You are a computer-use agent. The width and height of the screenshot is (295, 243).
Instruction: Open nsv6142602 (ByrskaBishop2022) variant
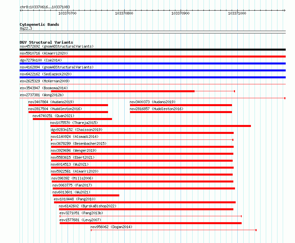pos(88,206)
